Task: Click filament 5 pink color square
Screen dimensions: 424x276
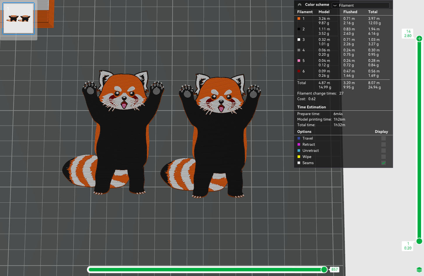Action: point(298,60)
